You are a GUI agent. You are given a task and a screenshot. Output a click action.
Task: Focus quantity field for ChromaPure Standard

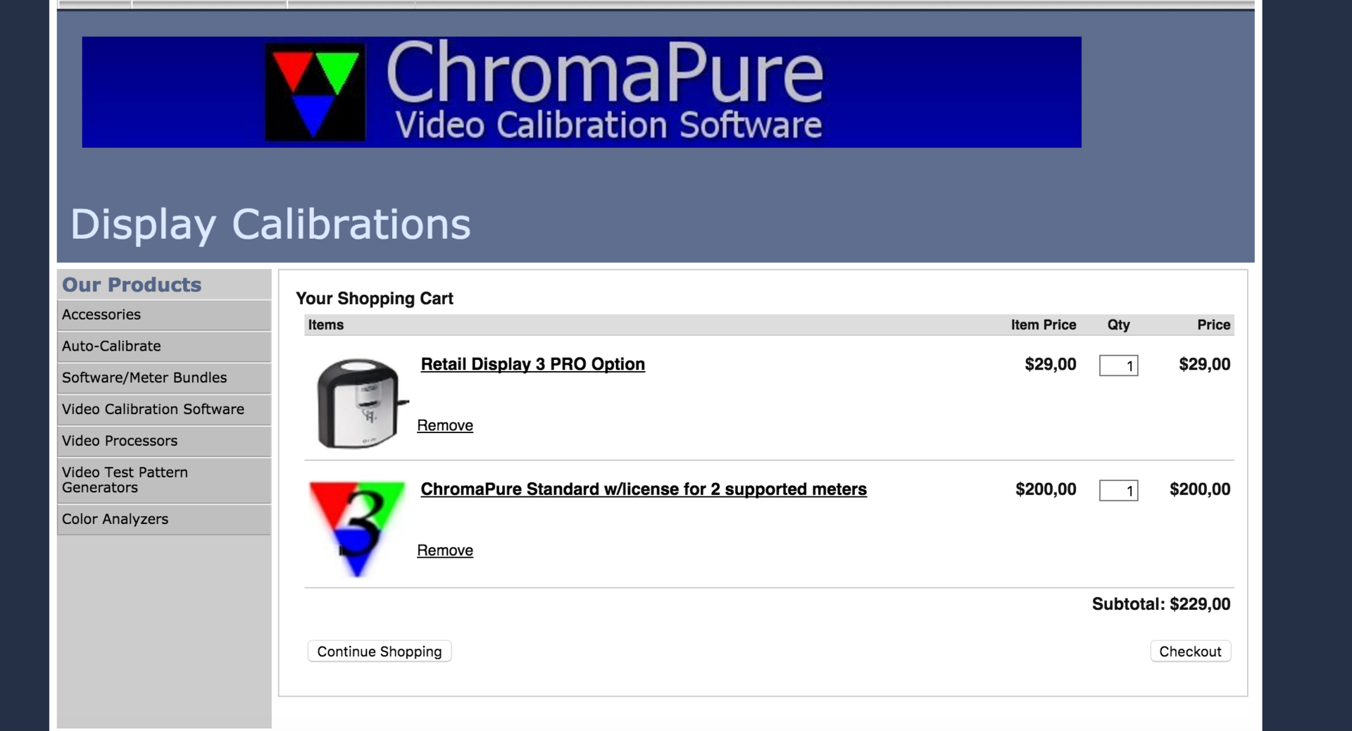click(1118, 490)
